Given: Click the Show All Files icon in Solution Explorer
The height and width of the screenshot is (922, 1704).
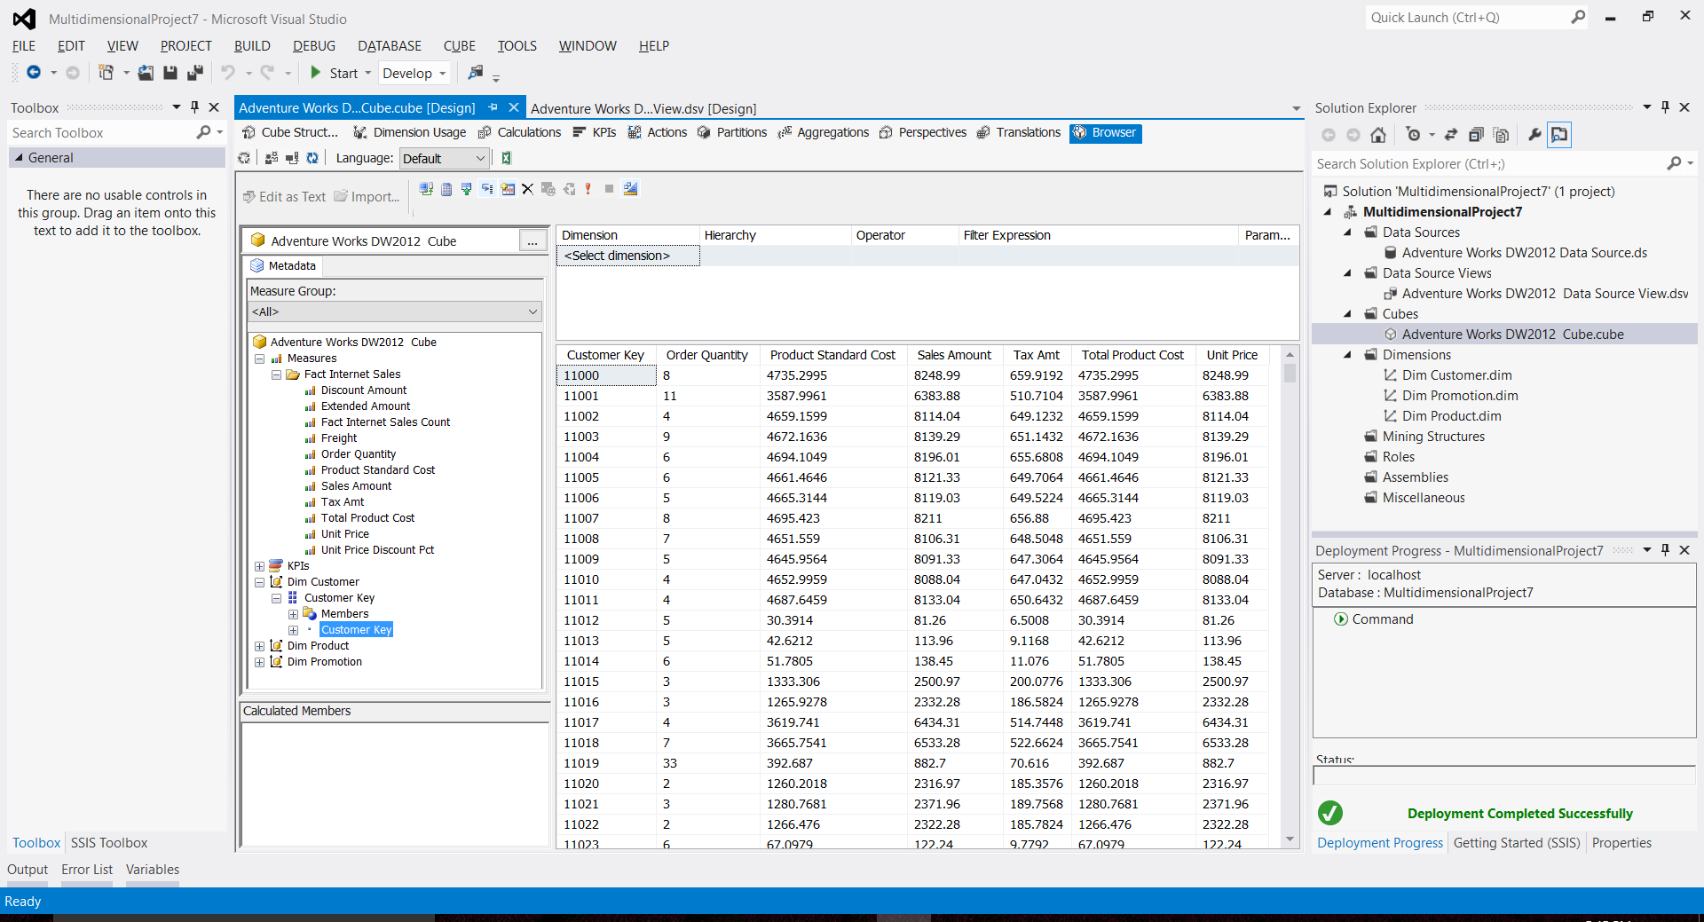Looking at the screenshot, I should [x=1501, y=135].
